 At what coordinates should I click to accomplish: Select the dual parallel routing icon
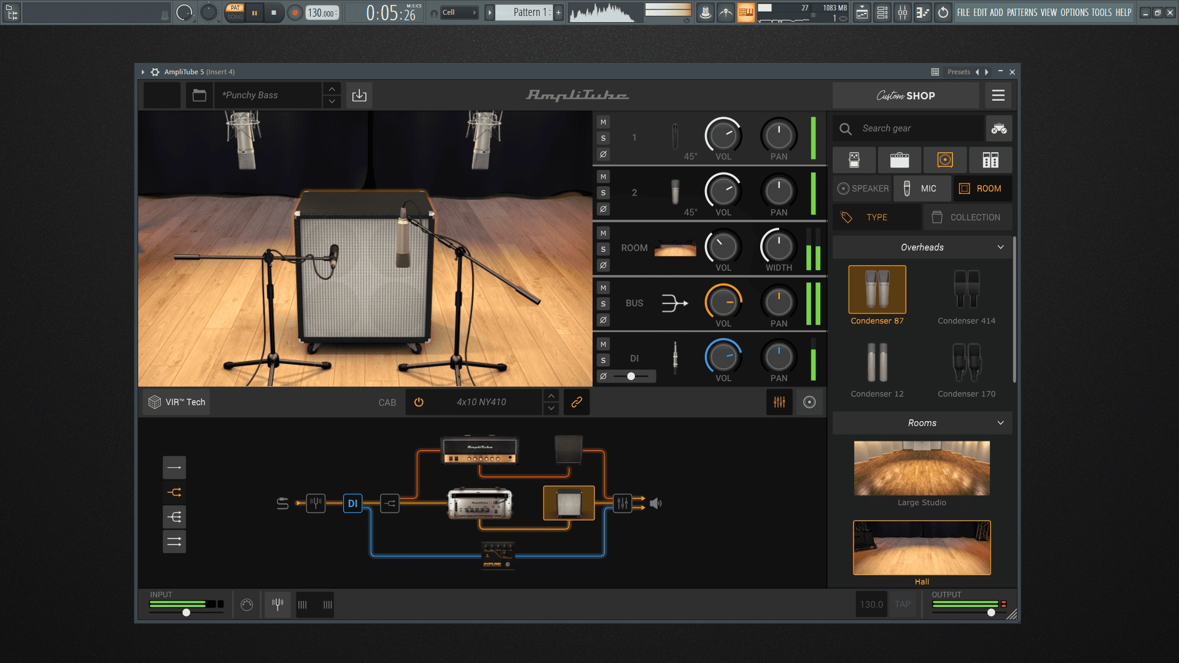[x=174, y=541]
